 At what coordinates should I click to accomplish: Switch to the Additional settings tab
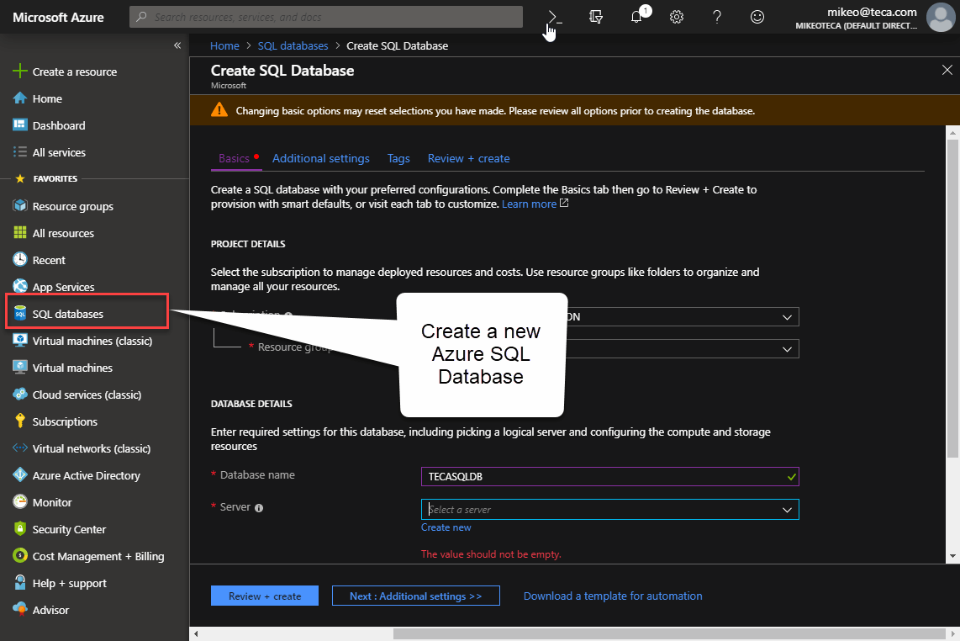coord(320,158)
